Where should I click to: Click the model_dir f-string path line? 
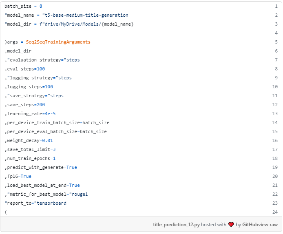click(69, 24)
